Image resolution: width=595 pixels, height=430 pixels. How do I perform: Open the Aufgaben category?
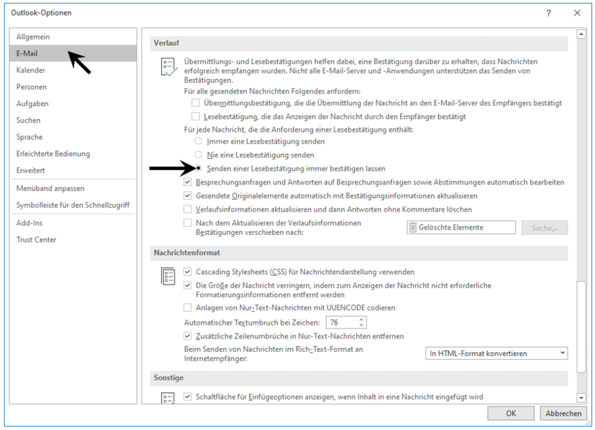[x=73, y=103]
